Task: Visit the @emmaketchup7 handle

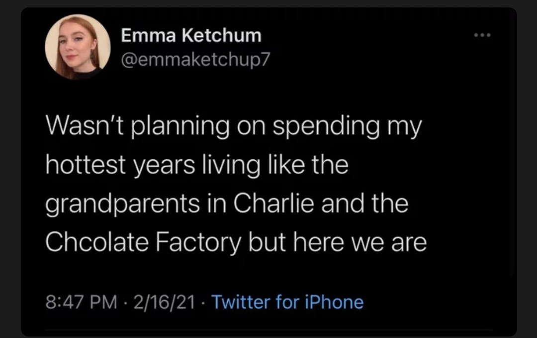Action: [195, 60]
